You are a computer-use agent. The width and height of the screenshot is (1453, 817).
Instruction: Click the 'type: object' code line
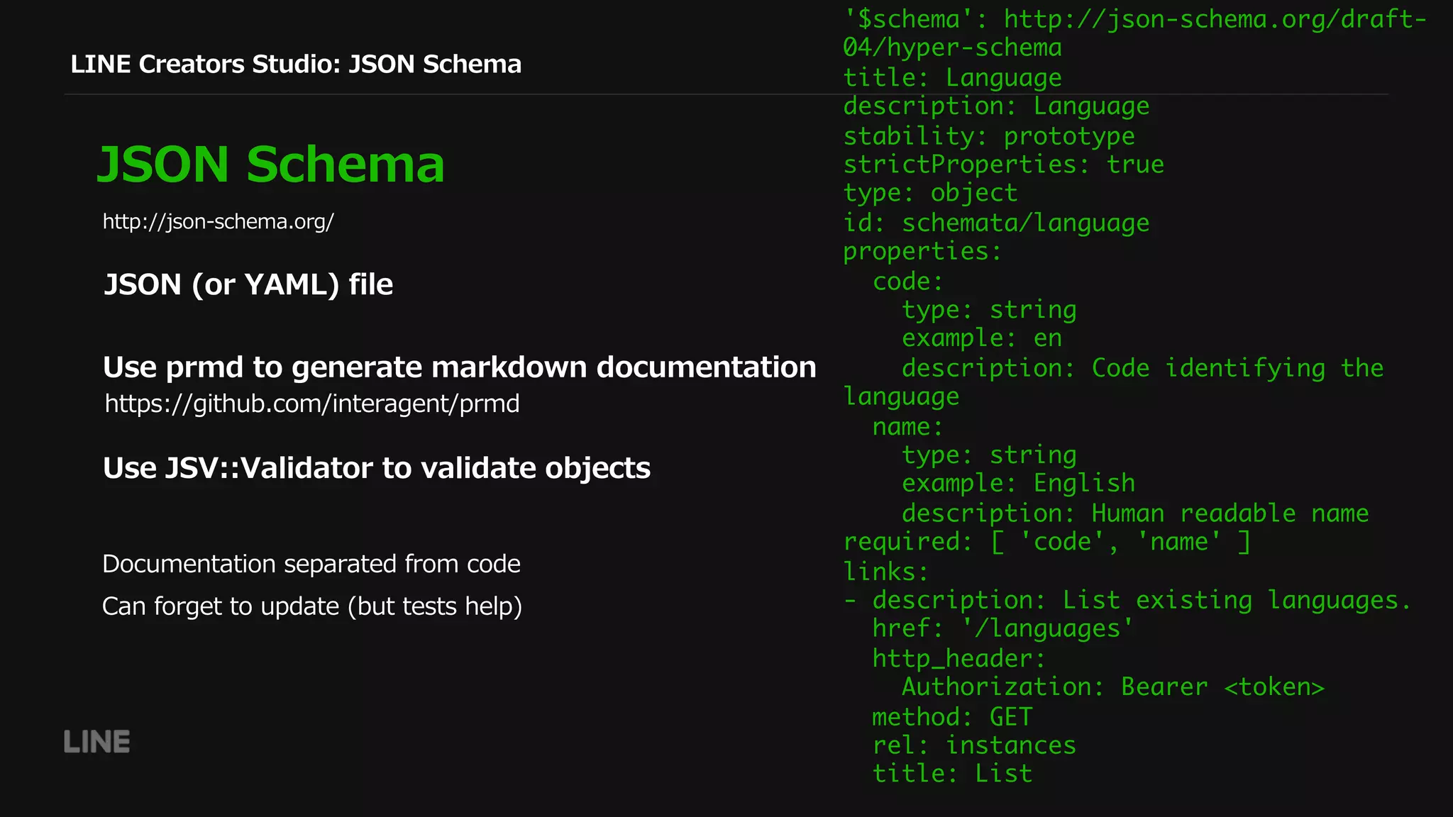click(930, 193)
